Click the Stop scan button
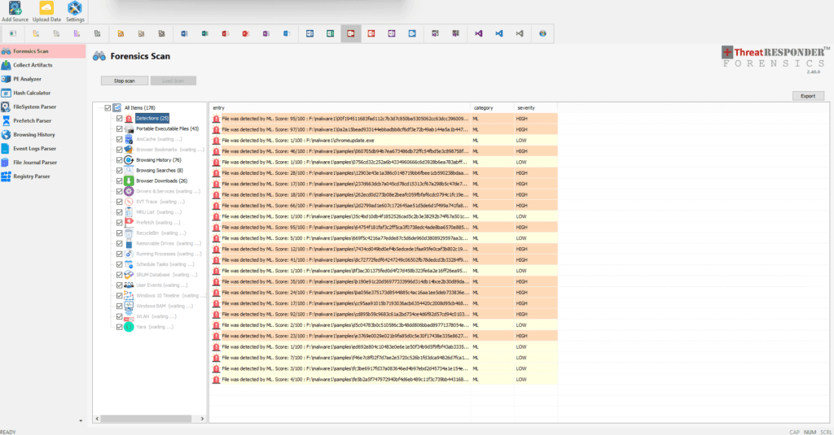 [x=125, y=80]
